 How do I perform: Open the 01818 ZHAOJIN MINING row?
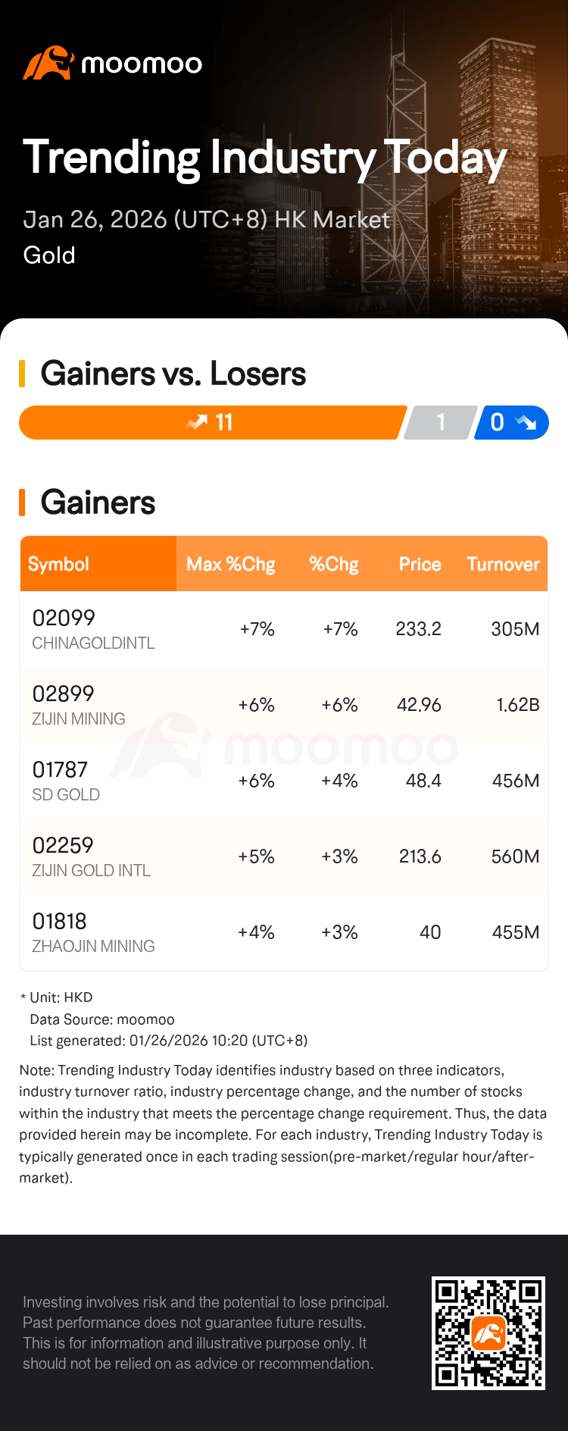coord(284,932)
